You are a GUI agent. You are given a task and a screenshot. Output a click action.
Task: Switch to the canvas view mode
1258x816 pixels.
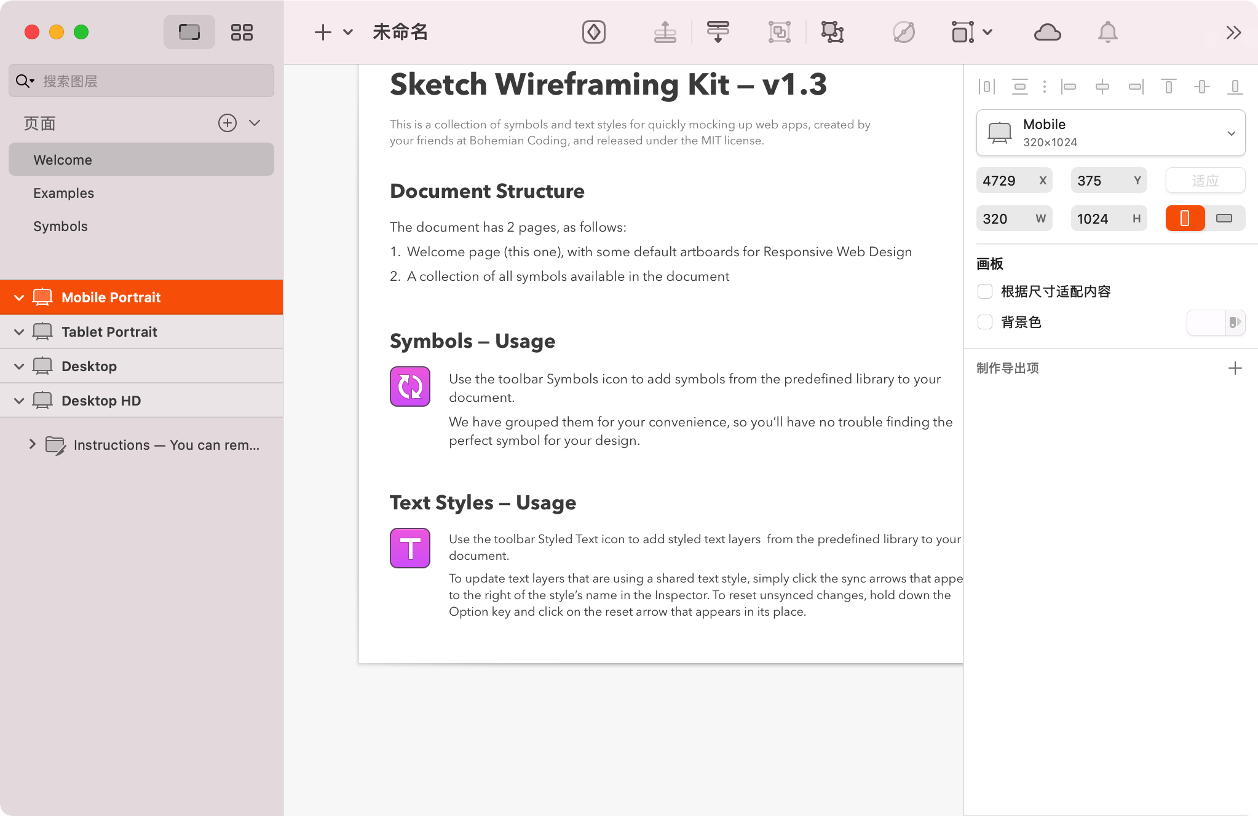(189, 32)
